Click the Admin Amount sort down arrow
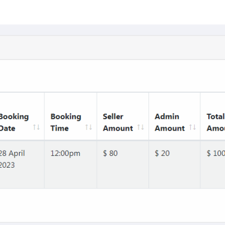225x225 pixels. (x=195, y=127)
